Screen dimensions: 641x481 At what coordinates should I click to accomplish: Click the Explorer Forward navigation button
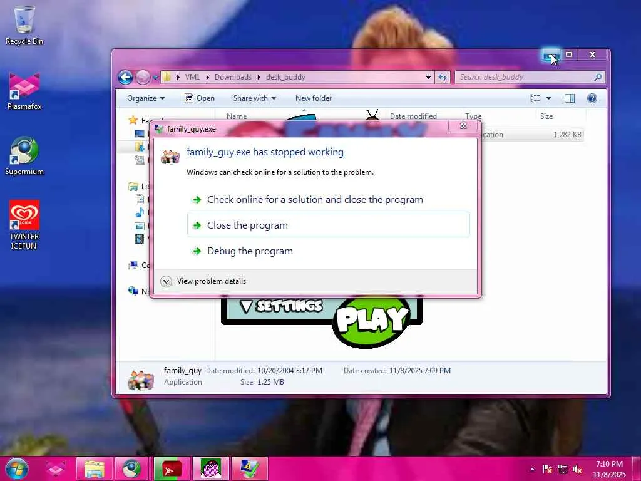click(143, 77)
